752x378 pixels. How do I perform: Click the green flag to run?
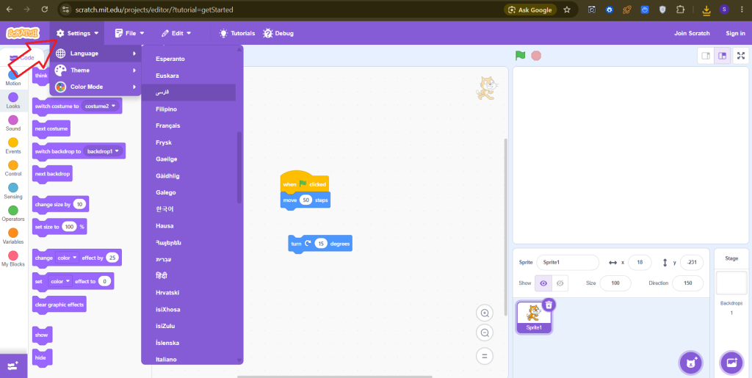521,56
